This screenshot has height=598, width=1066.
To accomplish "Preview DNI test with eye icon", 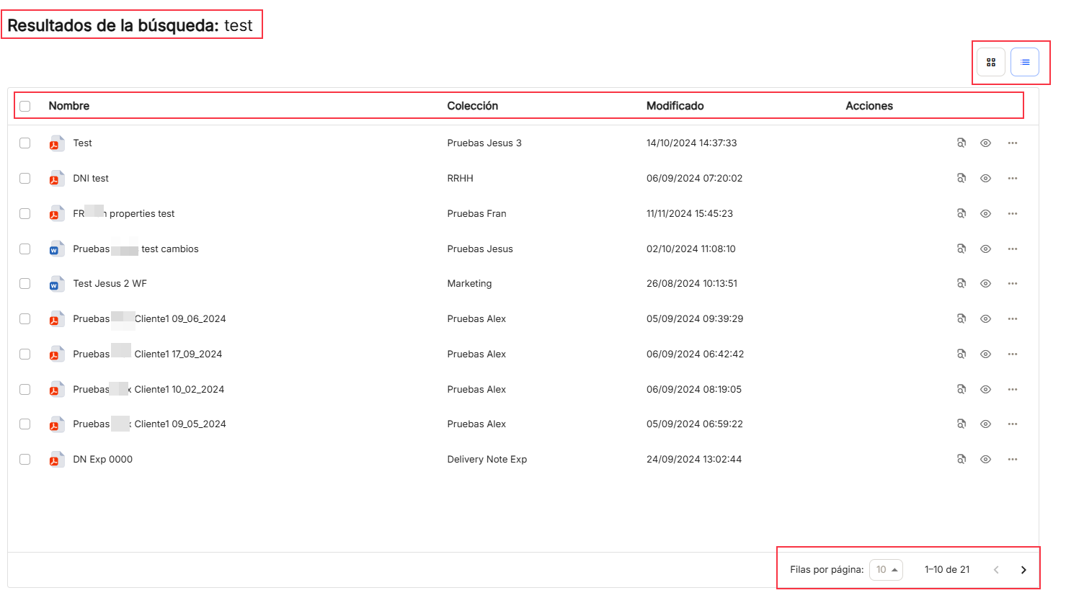I will pyautogui.click(x=985, y=178).
